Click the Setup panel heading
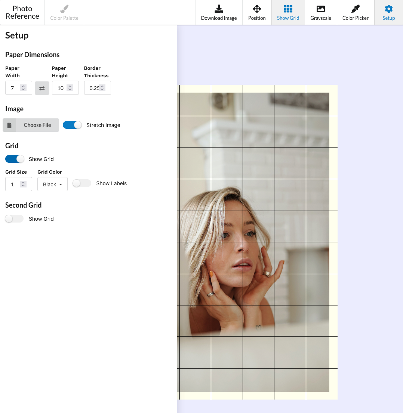 [x=17, y=35]
